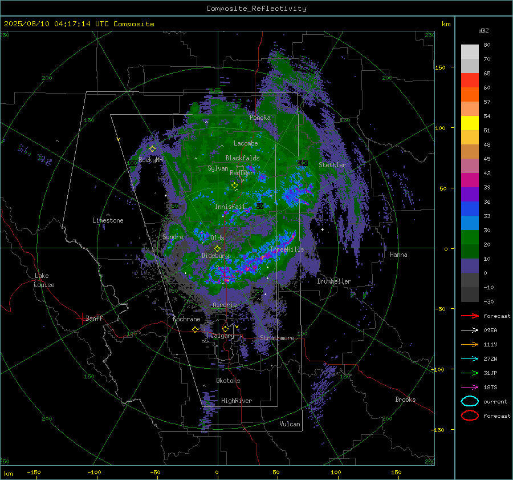Click the Lake Louise label
The width and height of the screenshot is (513, 480).
[x=44, y=280]
